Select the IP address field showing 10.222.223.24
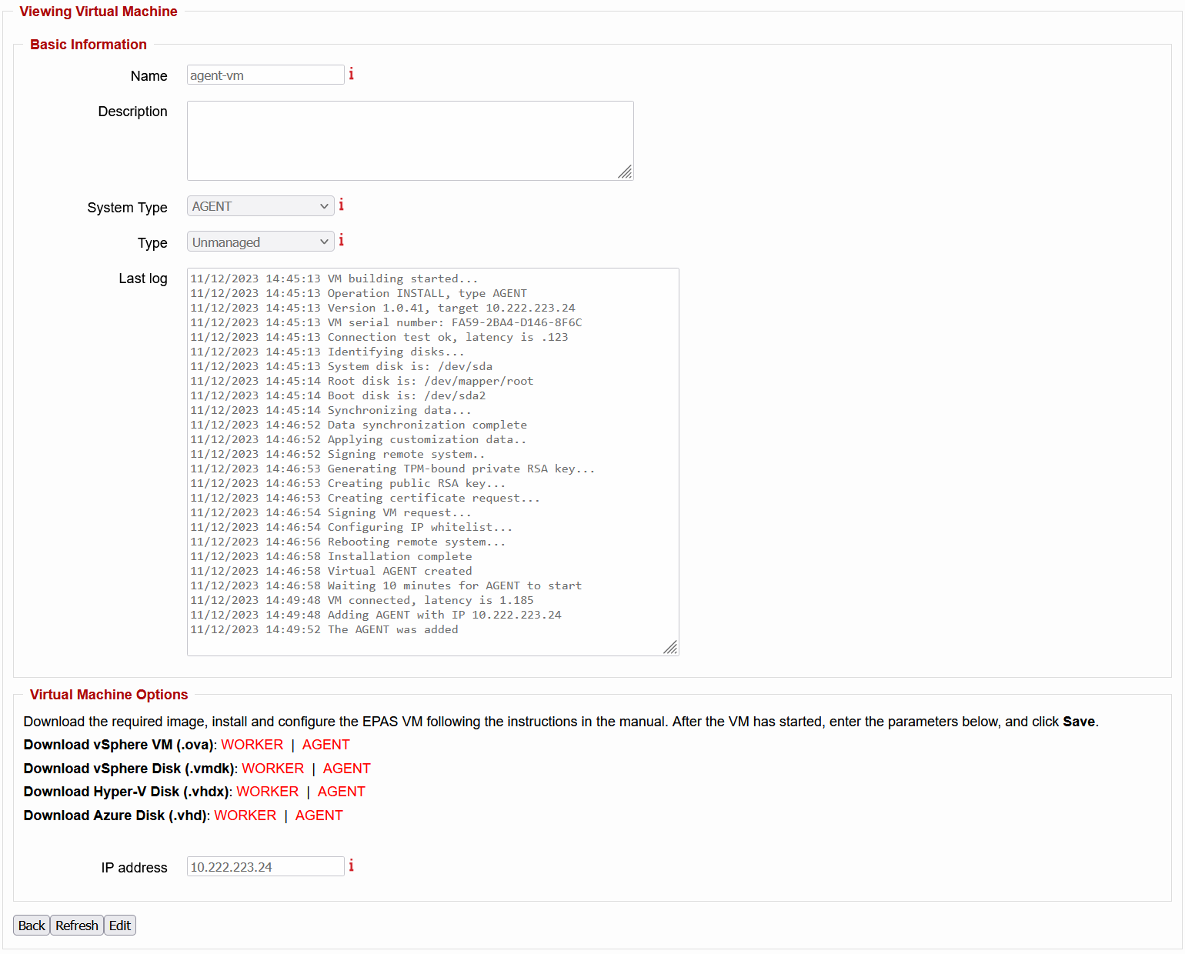1185x954 pixels. pos(265,866)
